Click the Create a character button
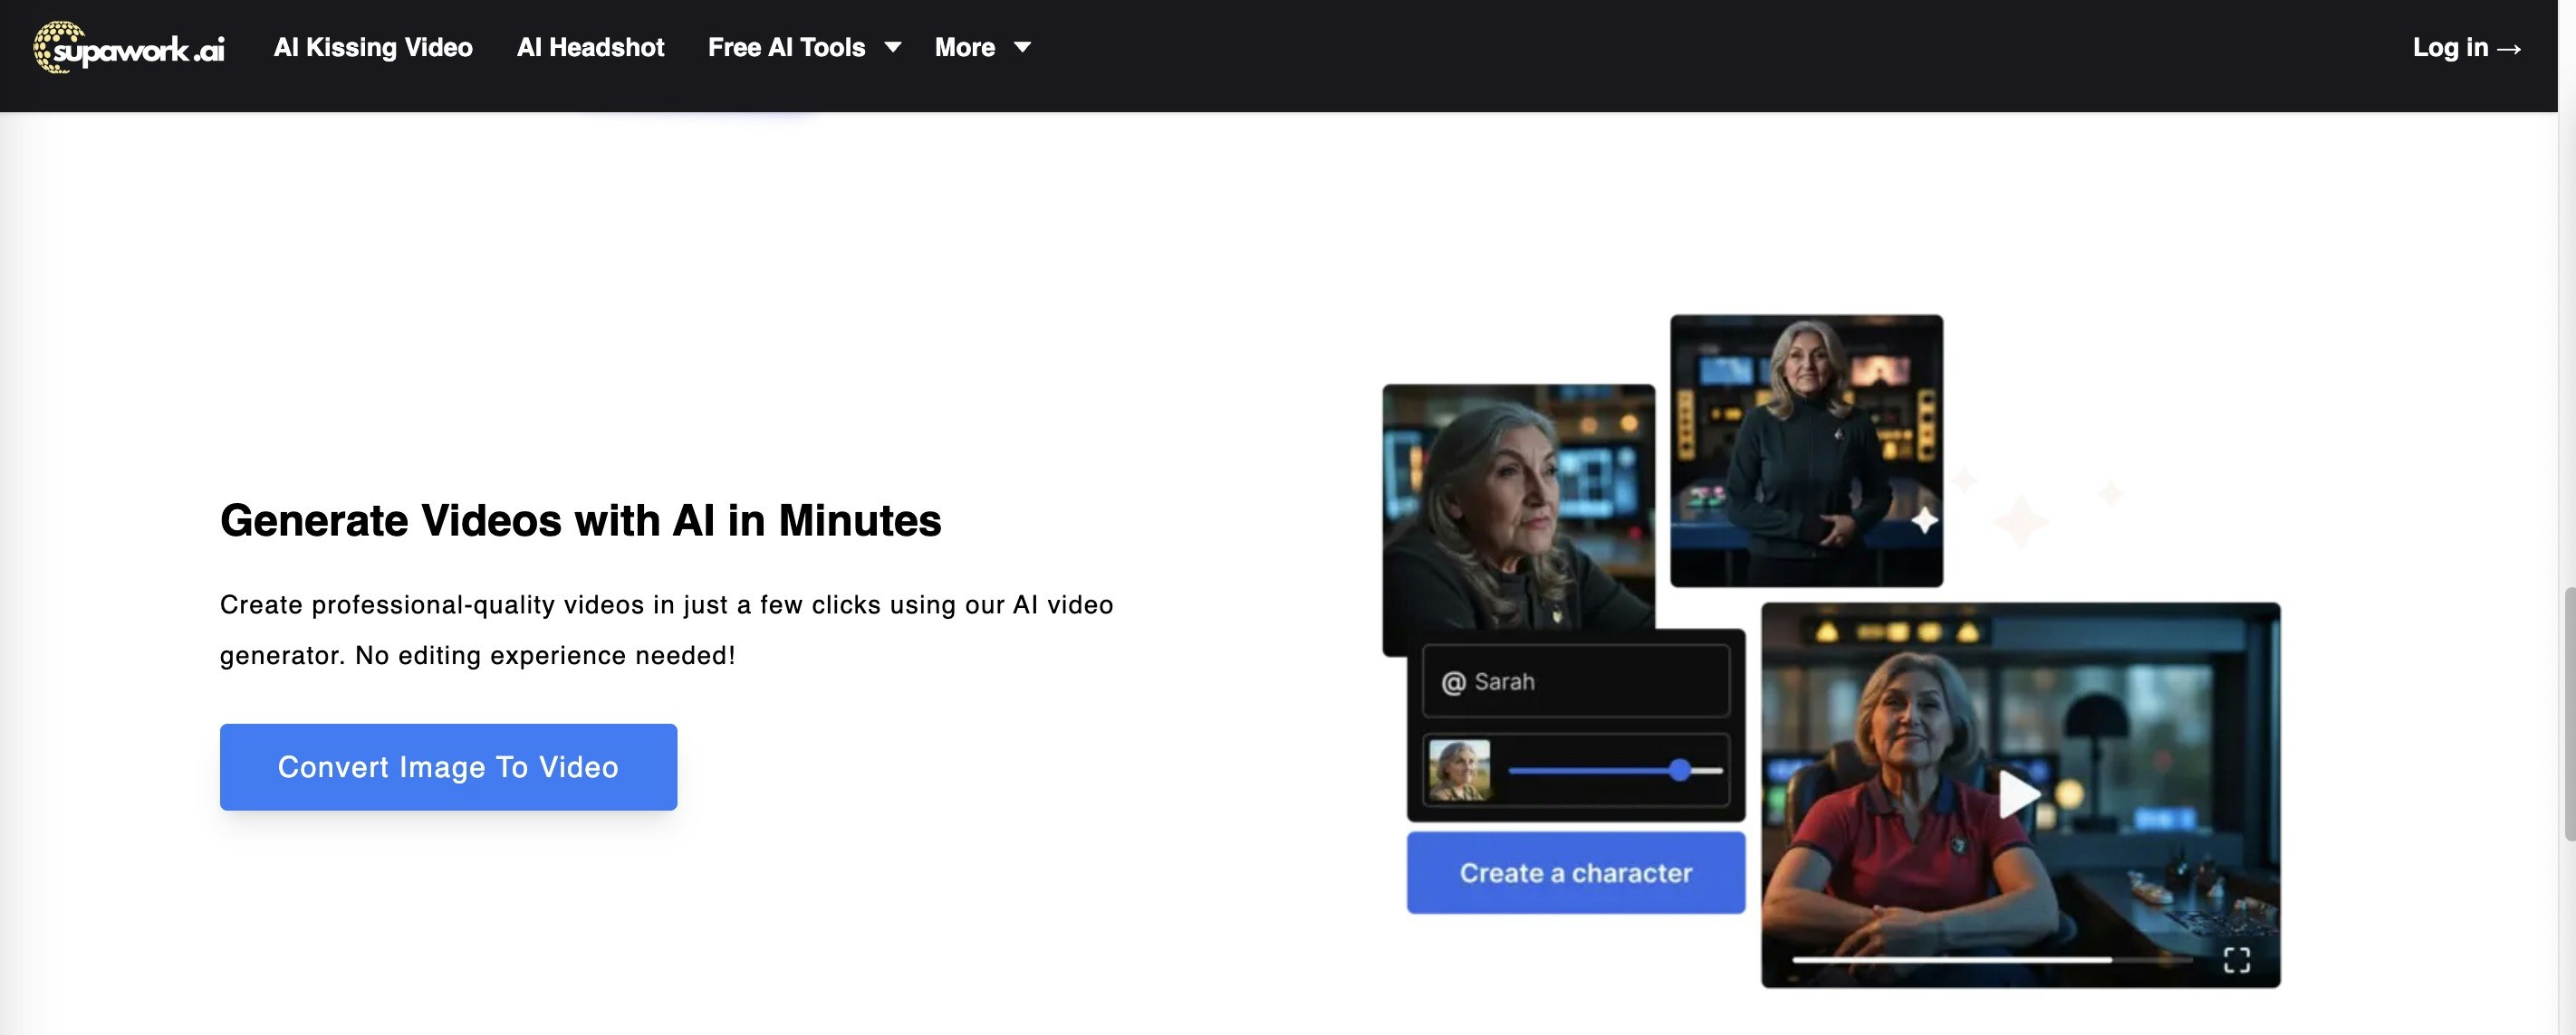 pyautogui.click(x=1575, y=872)
